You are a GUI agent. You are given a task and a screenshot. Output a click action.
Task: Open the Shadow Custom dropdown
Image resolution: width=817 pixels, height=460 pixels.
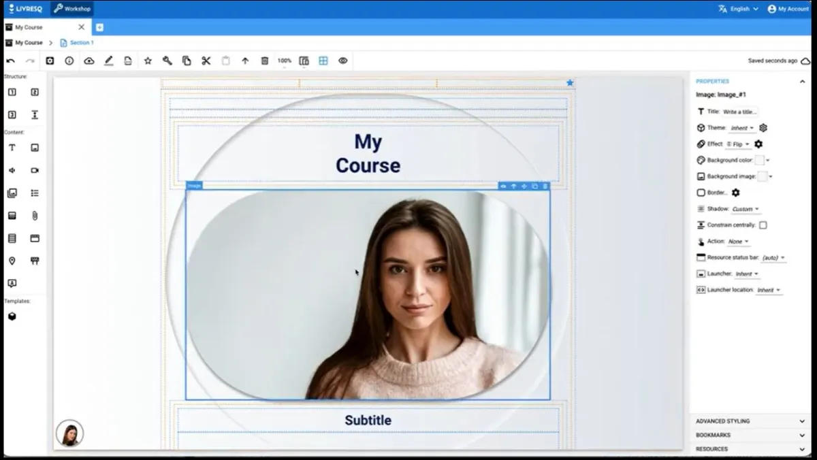(x=745, y=209)
